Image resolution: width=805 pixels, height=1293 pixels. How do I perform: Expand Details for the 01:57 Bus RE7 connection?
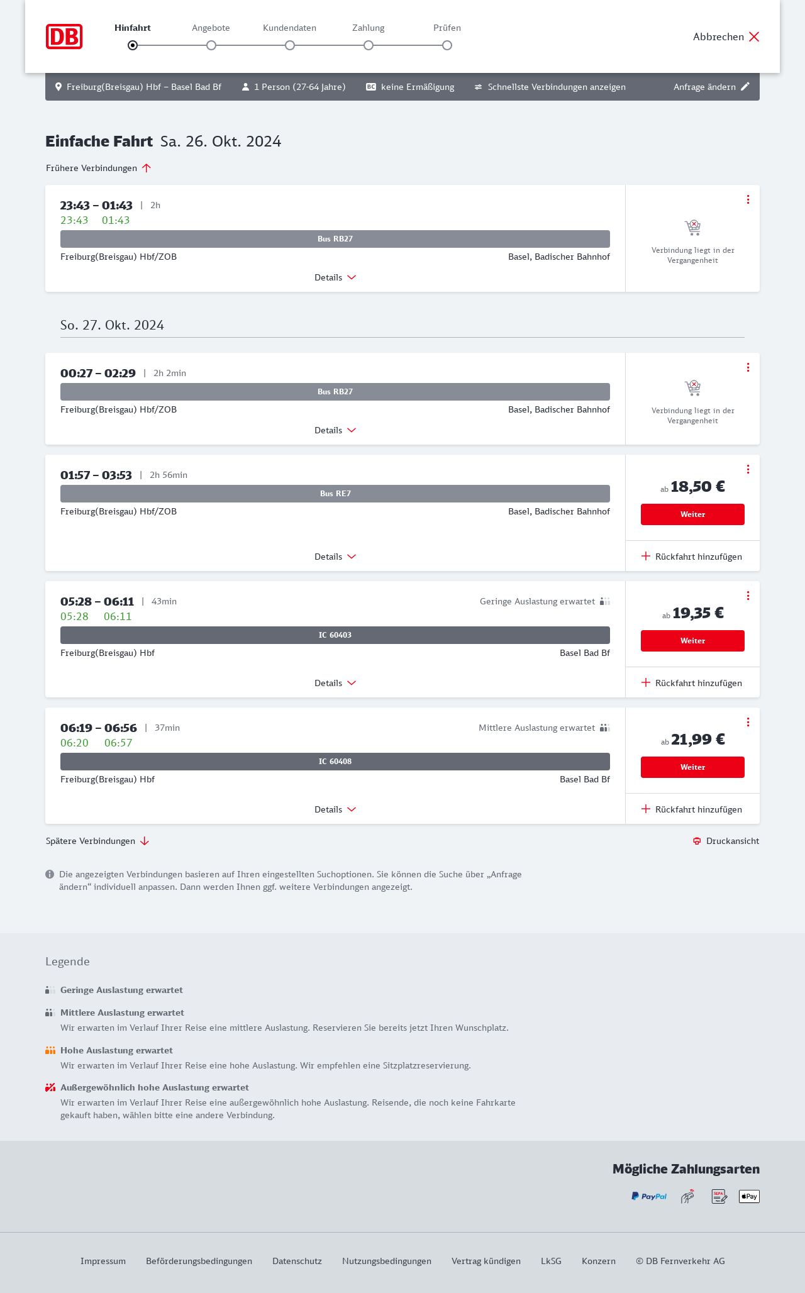coord(335,557)
